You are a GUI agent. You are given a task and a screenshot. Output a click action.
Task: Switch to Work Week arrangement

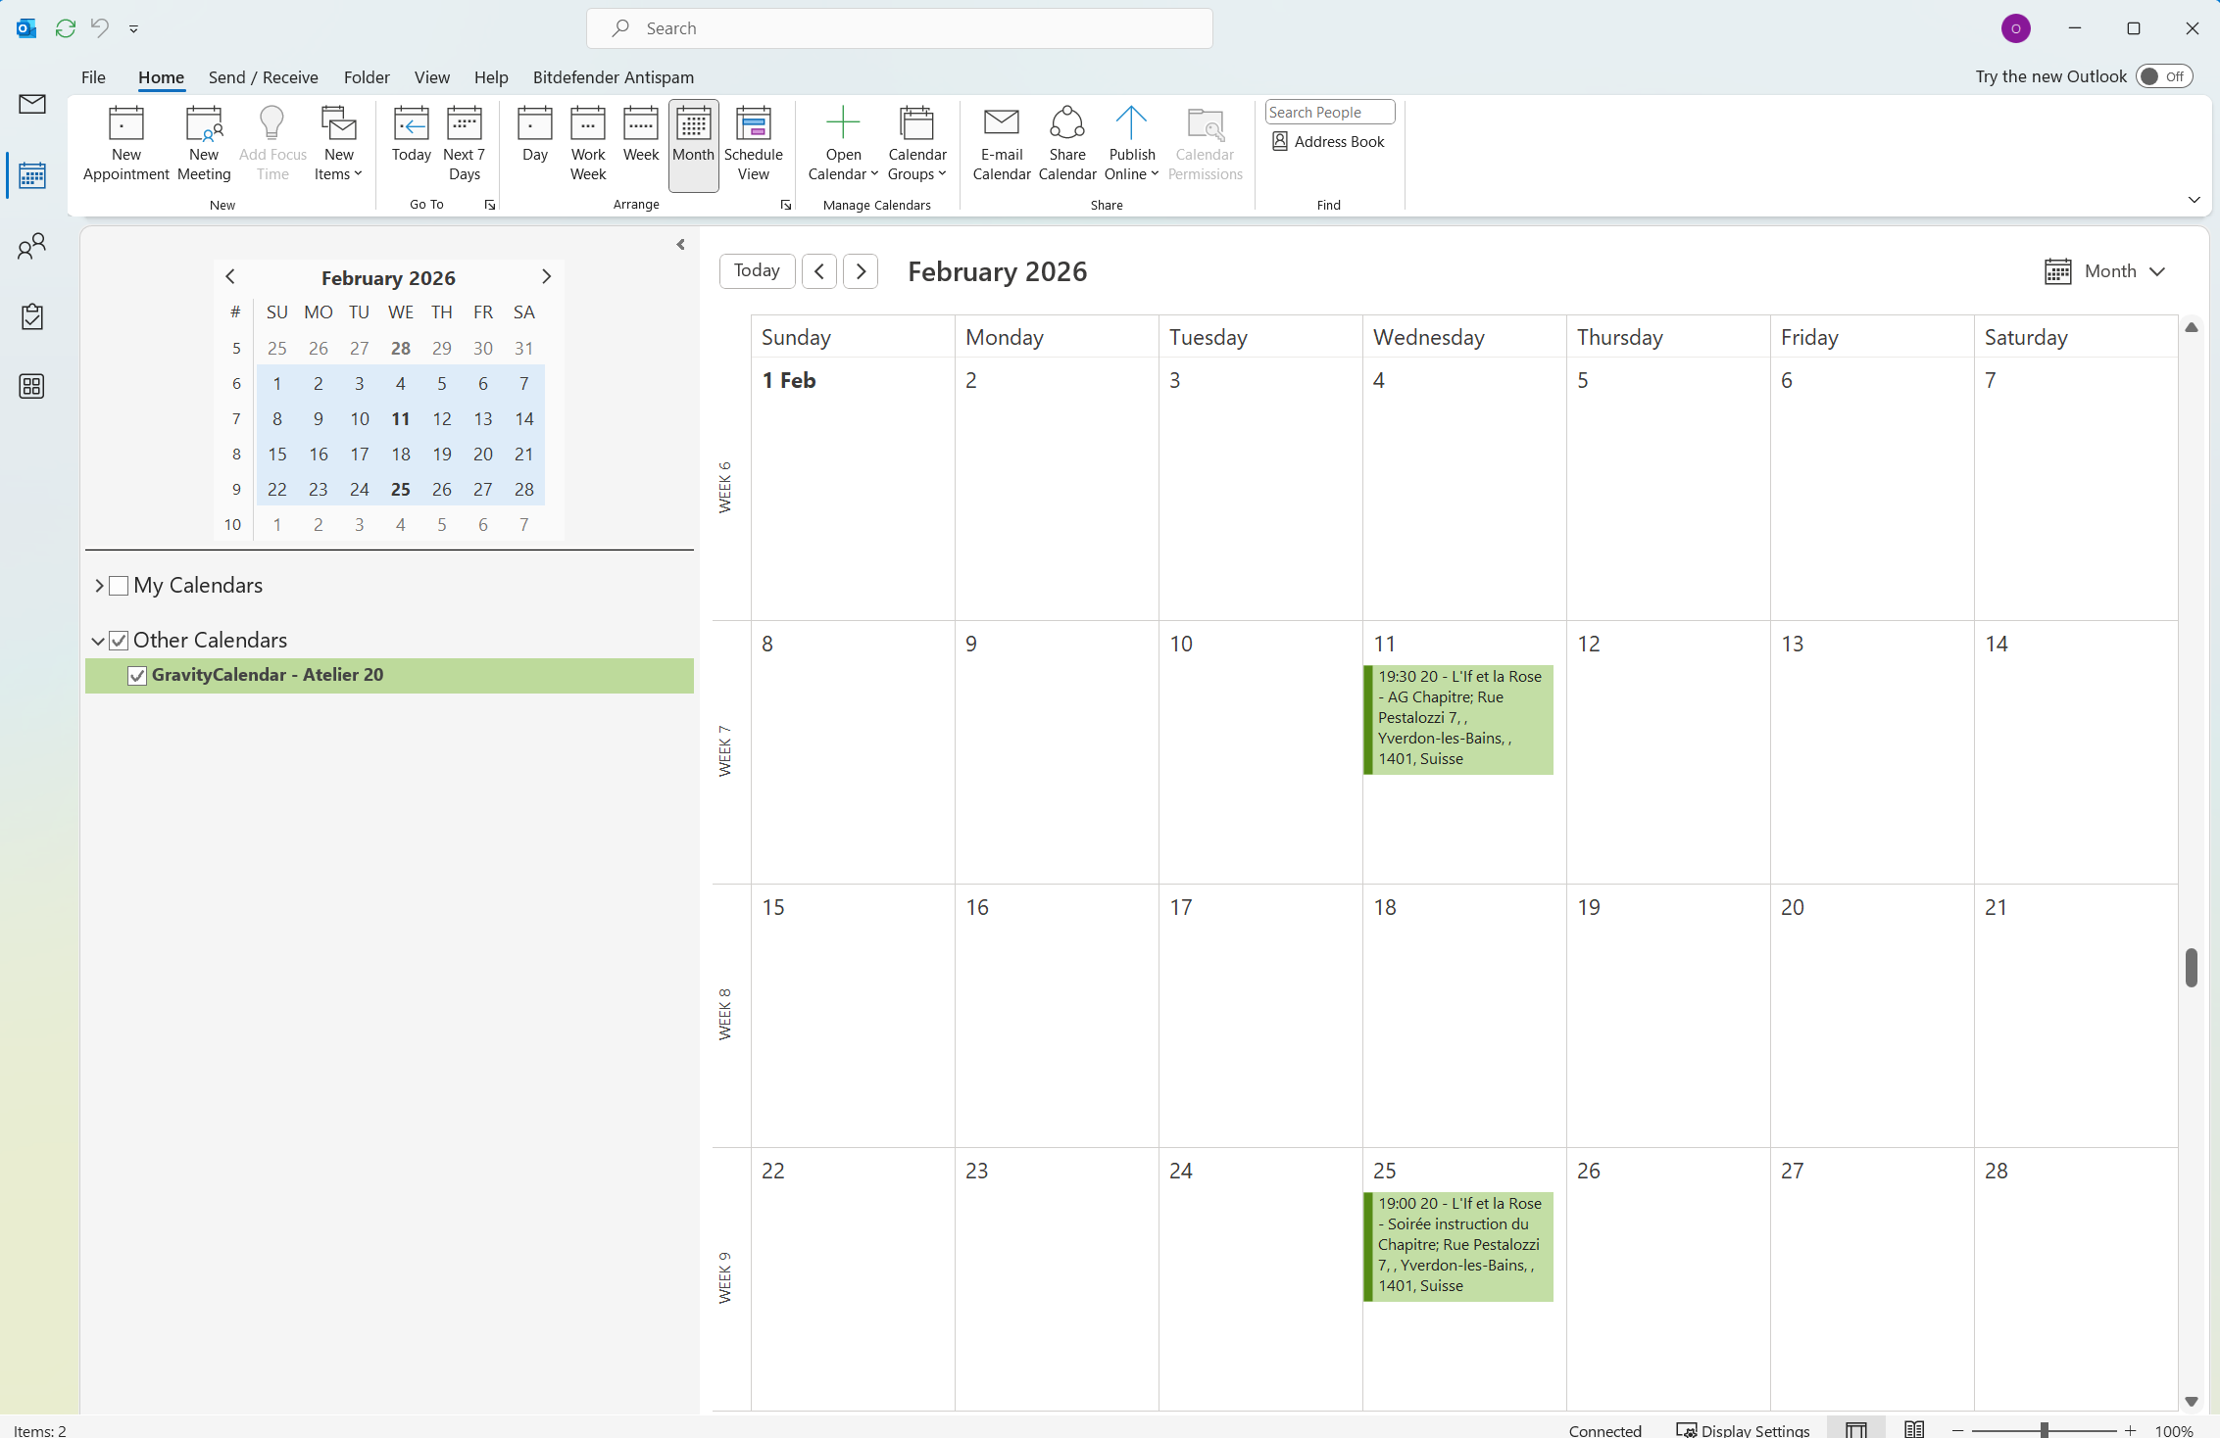587,144
